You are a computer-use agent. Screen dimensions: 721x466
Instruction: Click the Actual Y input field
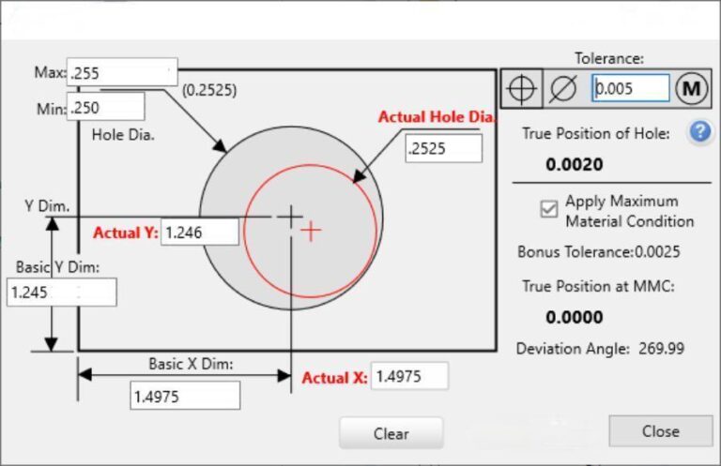pos(200,232)
